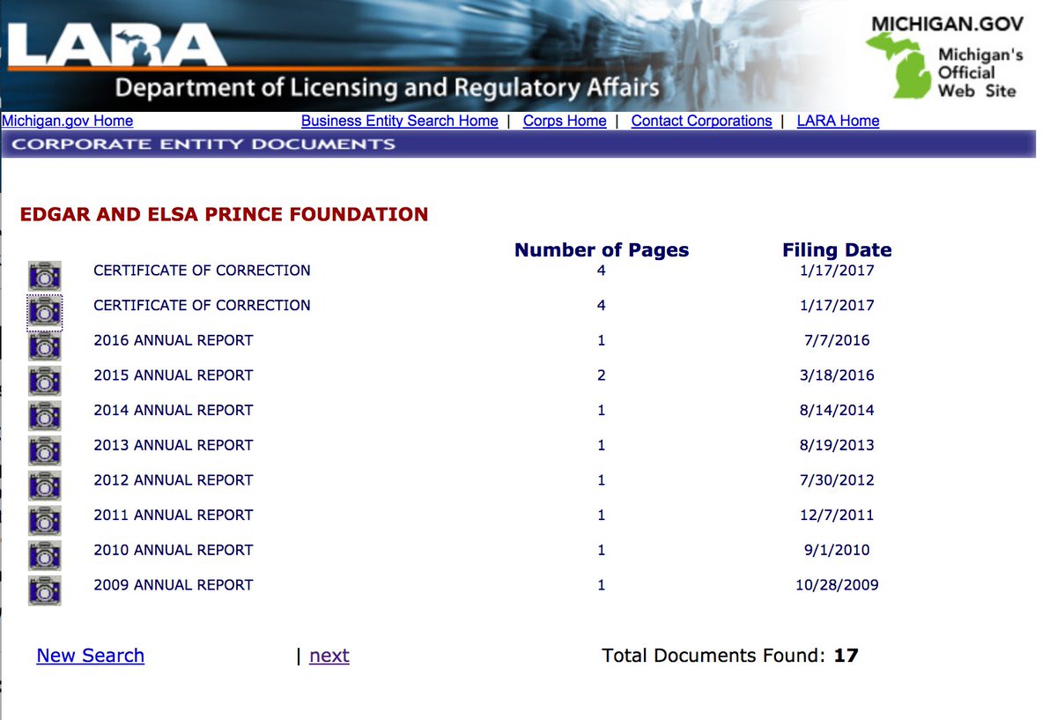Click the 2009 ANNUAL REPORT text
The width and height of the screenshot is (1057, 720).
[174, 585]
